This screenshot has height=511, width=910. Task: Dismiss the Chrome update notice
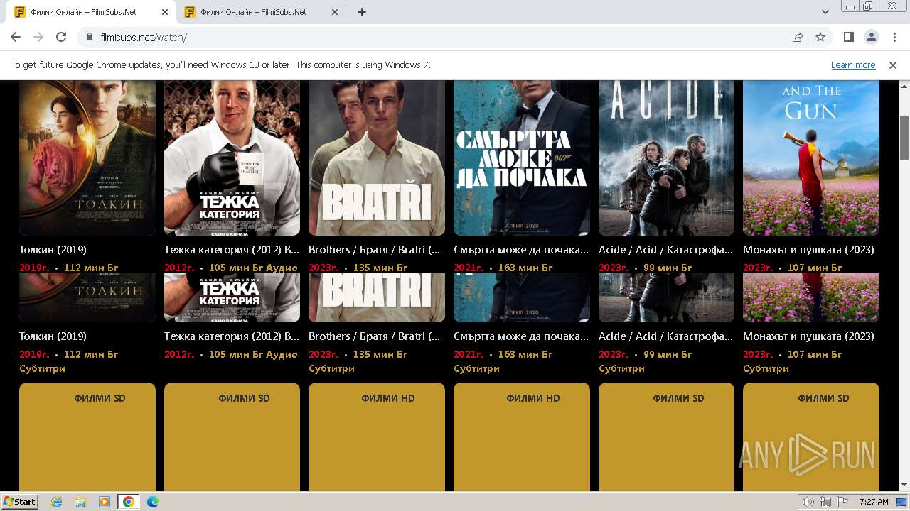(893, 65)
